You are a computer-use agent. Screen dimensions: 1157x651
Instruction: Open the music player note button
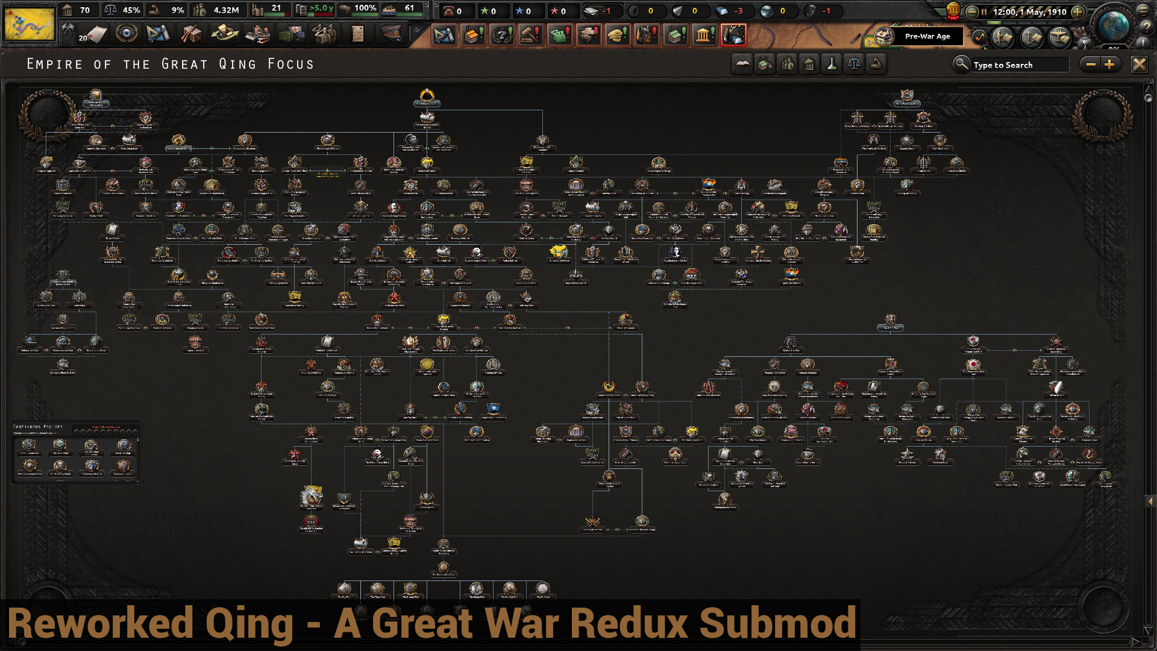[979, 37]
